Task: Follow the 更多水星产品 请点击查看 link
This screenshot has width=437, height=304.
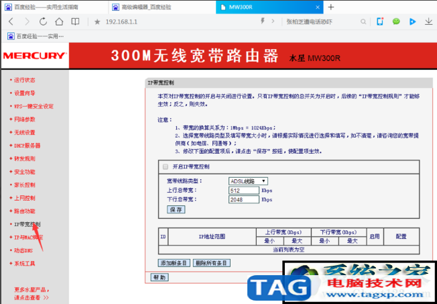Action: click(32, 294)
